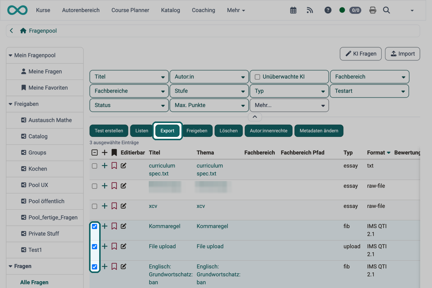Open the Mehr... filter dropdown

click(289, 105)
